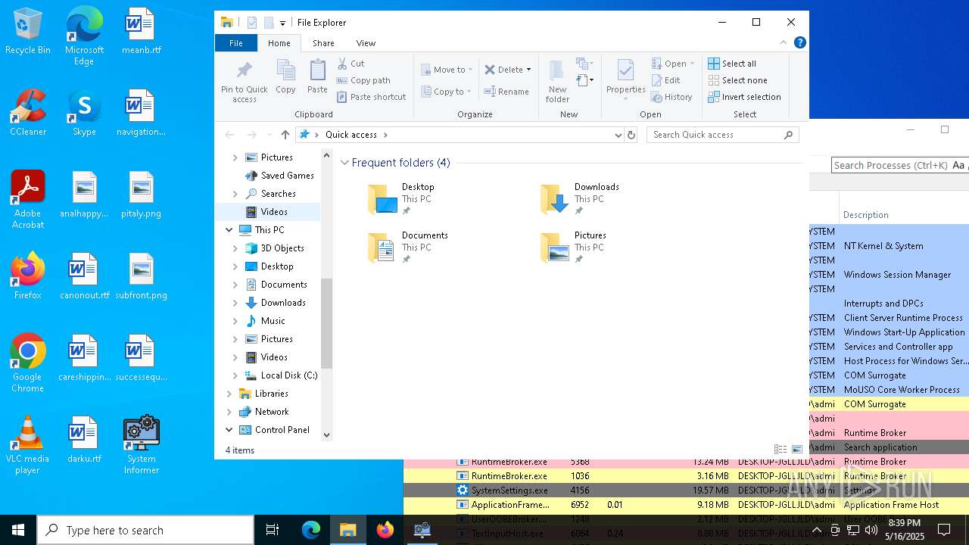Minimize the ribbon with chevron
Image resolution: width=969 pixels, height=545 pixels.
[x=784, y=43]
